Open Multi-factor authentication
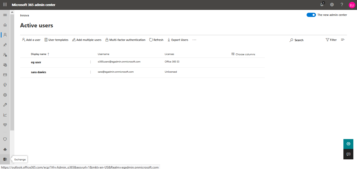The height and width of the screenshot is (169, 357). [x=125, y=40]
